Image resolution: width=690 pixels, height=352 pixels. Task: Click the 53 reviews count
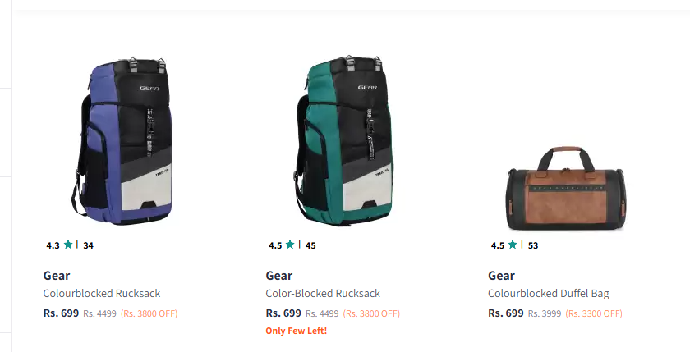pyautogui.click(x=533, y=245)
